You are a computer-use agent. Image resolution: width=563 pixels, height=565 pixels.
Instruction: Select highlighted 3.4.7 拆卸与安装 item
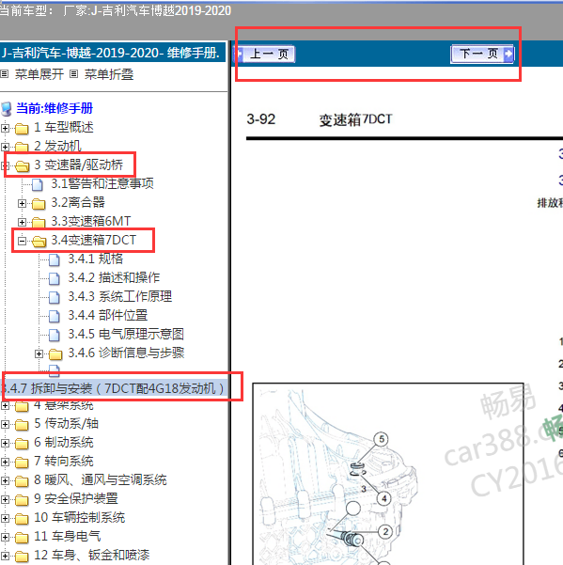pos(113,388)
